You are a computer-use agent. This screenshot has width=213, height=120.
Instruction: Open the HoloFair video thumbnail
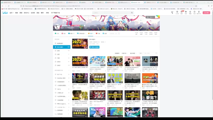tap(97, 61)
